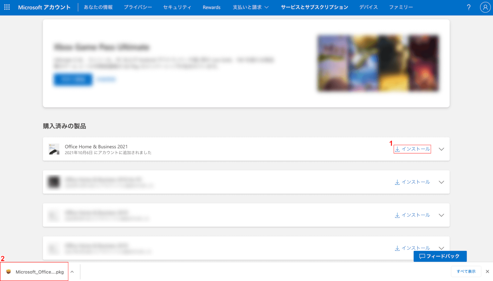
Task: Click the help question mark icon
Action: [468, 7]
